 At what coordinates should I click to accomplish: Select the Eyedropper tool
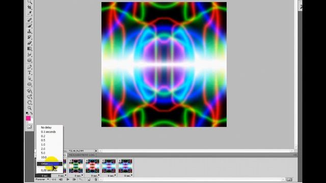click(x=30, y=13)
